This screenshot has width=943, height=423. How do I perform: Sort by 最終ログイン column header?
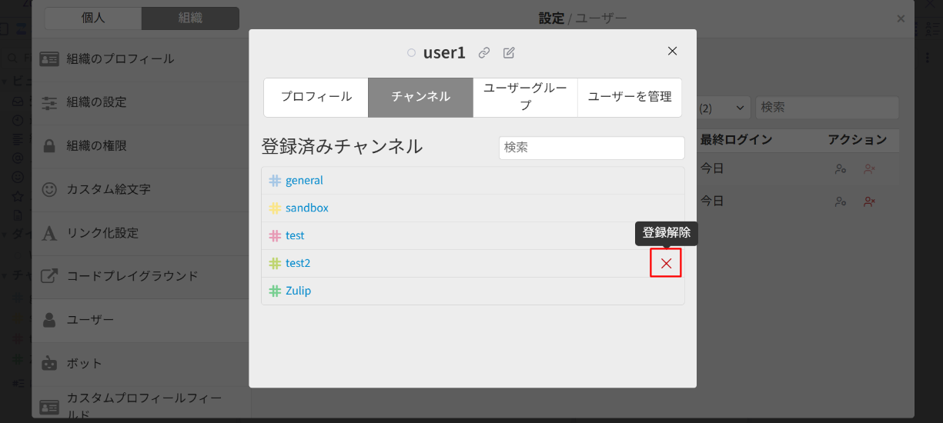pos(736,140)
